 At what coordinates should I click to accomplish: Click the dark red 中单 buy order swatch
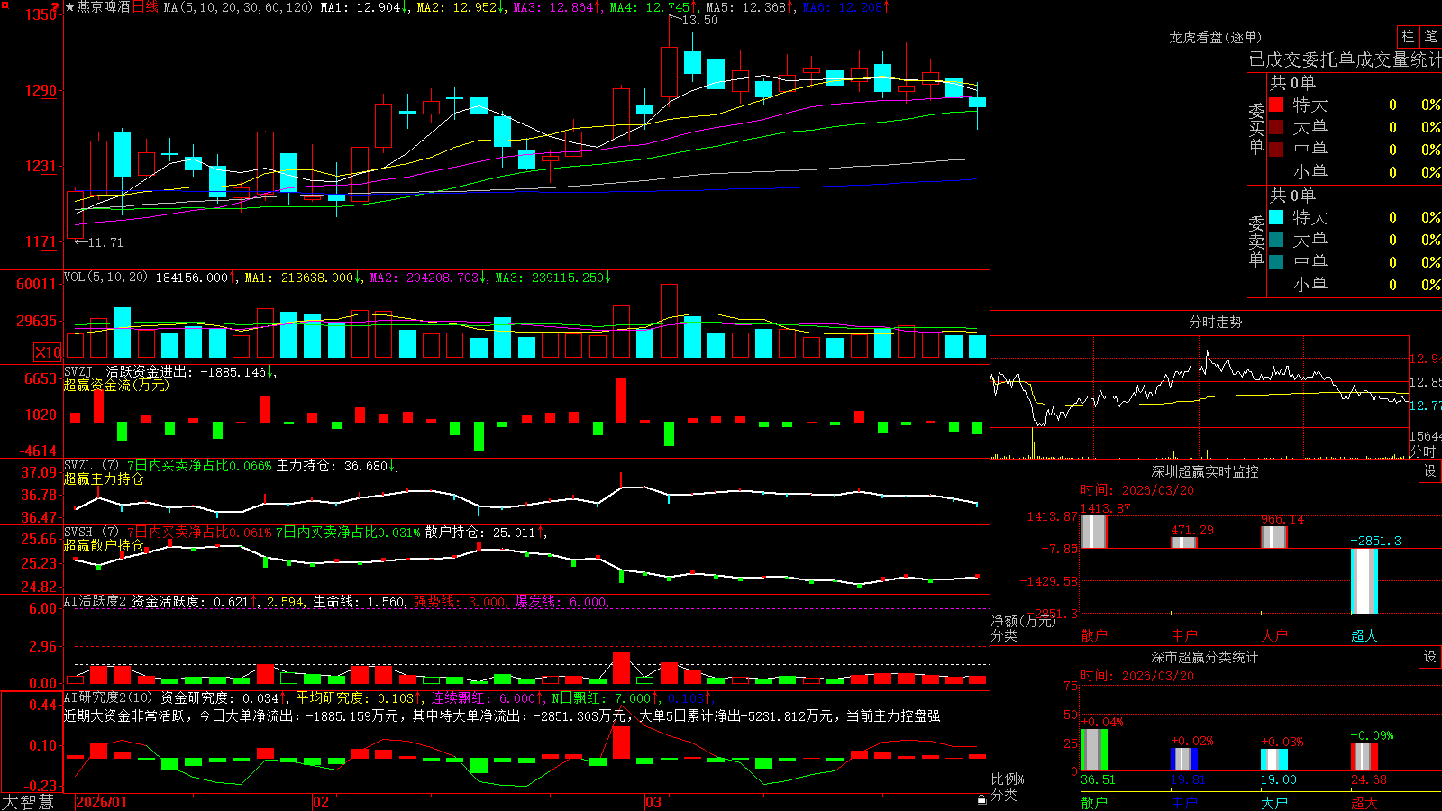(x=1276, y=150)
